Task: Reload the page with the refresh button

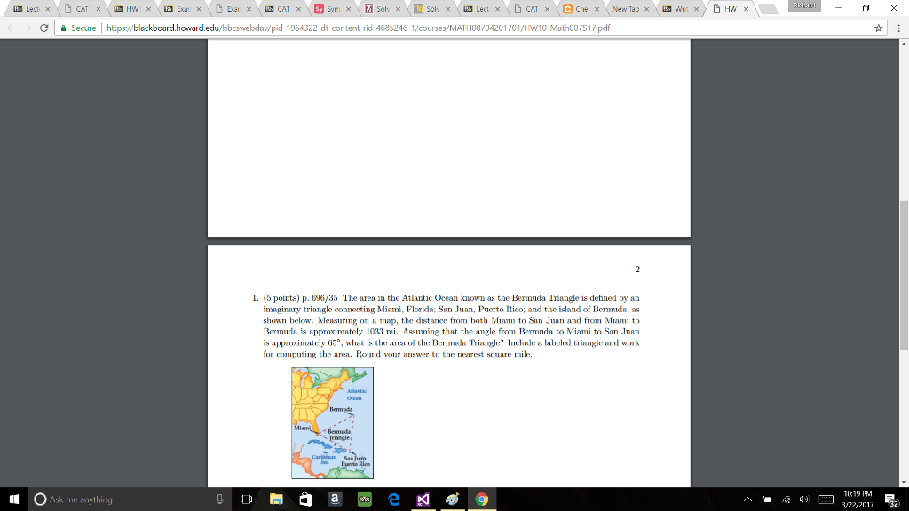Action: pyautogui.click(x=44, y=28)
